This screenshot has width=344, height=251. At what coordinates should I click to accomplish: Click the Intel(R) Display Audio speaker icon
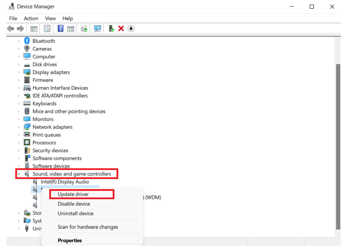click(x=35, y=182)
